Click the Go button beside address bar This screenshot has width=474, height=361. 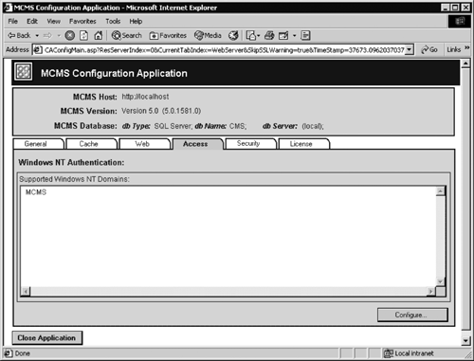[429, 49]
